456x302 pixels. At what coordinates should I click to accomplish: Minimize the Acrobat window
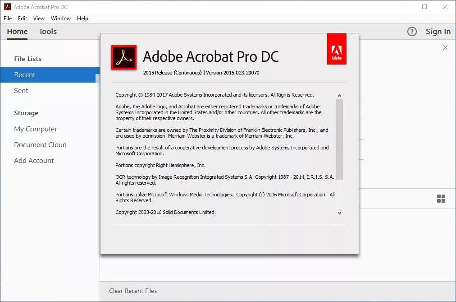404,7
